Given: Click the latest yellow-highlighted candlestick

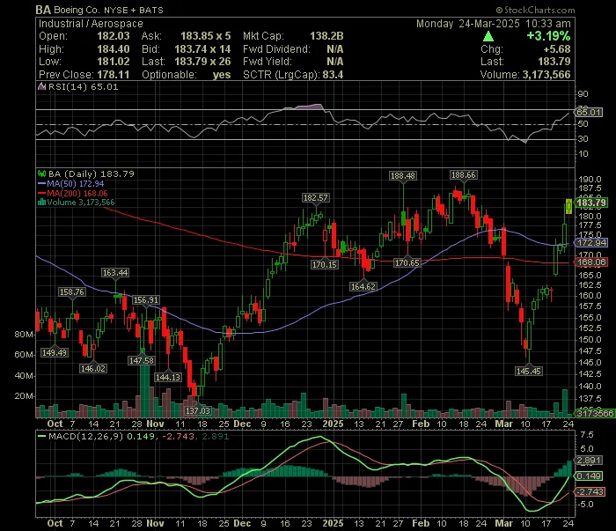Looking at the screenshot, I should 568,206.
